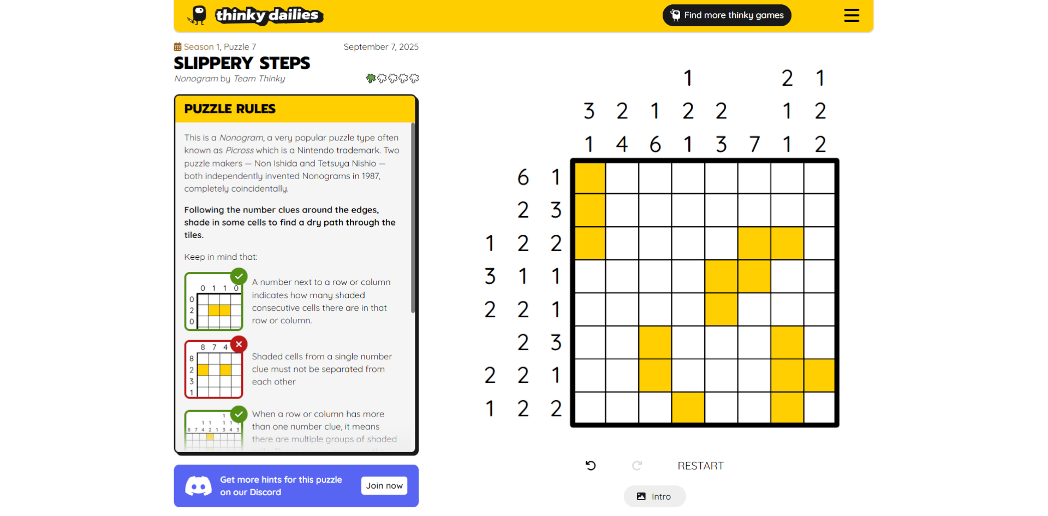
Task: Shade the top-right empty grid cell
Action: coord(819,178)
